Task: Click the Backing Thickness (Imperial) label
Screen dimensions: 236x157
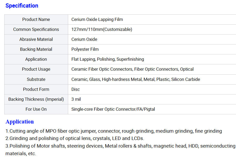Action: tap(36, 99)
